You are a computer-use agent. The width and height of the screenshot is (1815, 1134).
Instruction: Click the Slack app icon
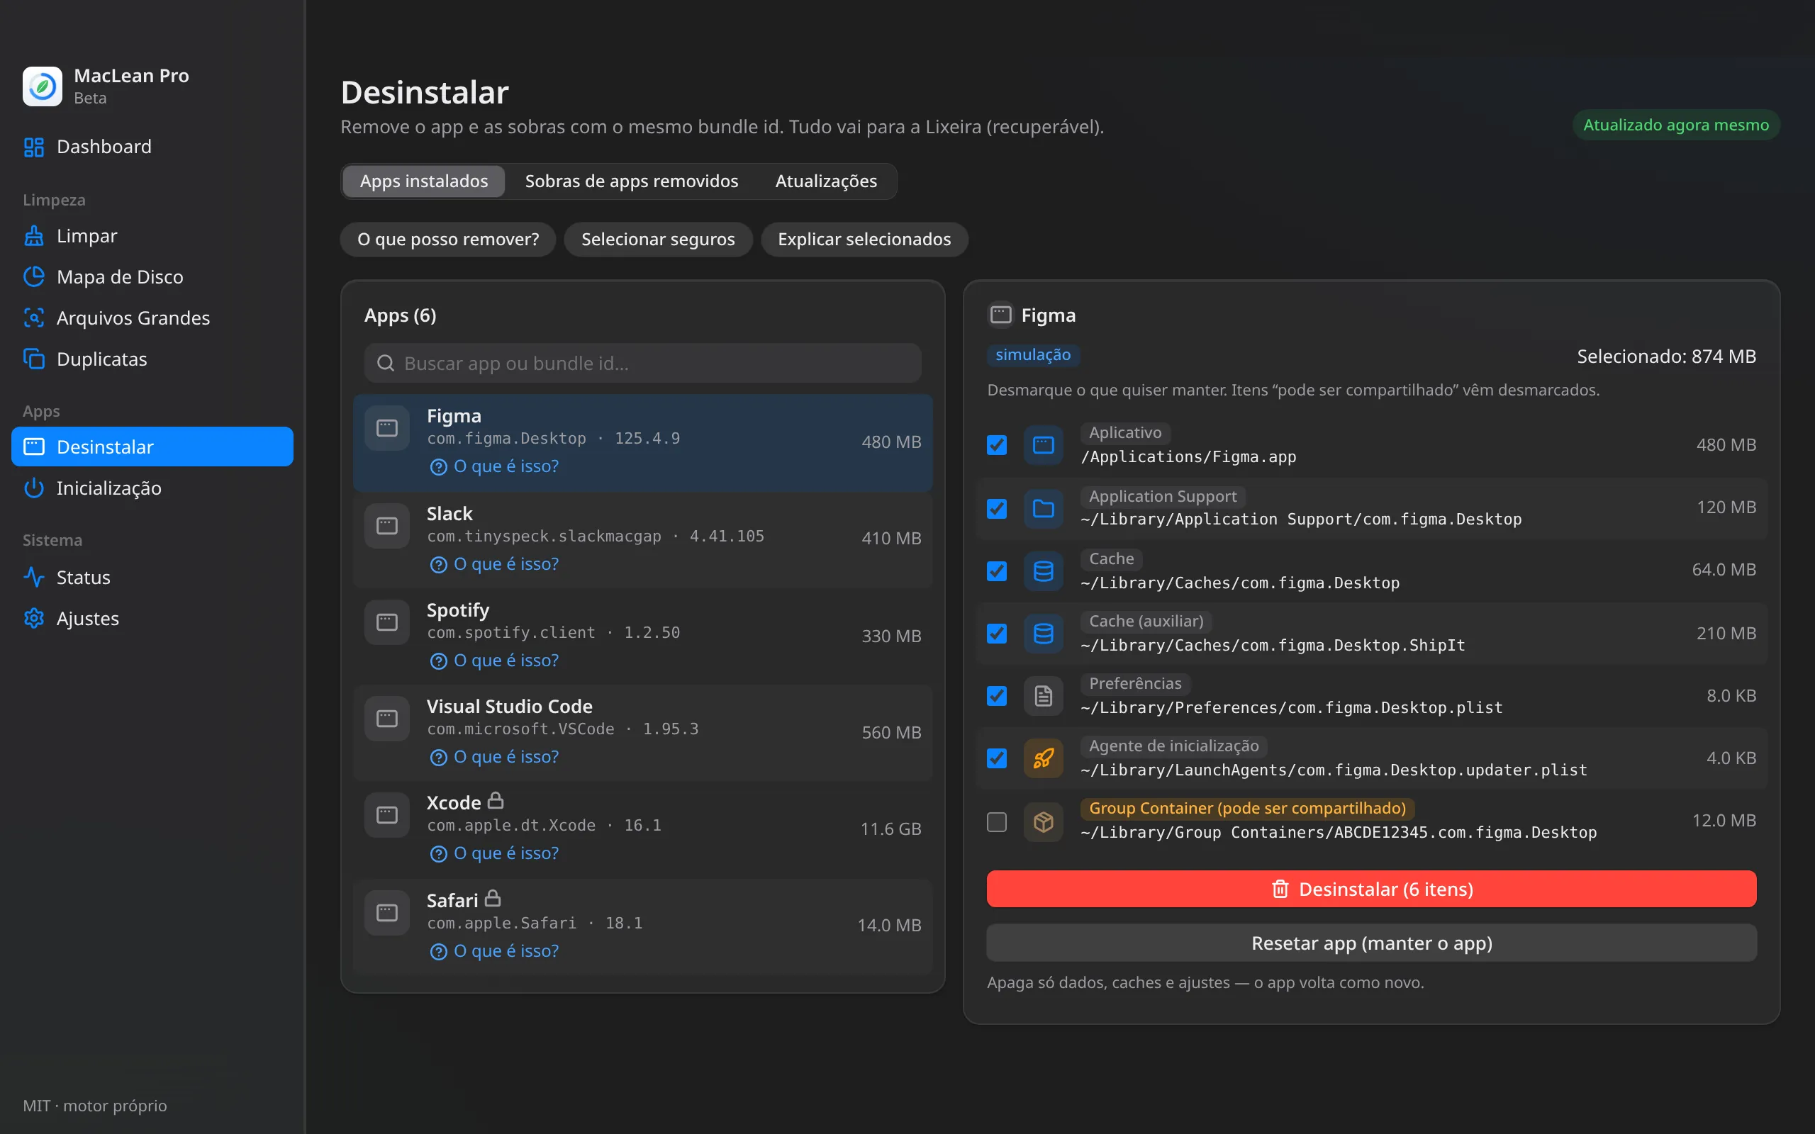[x=387, y=526]
